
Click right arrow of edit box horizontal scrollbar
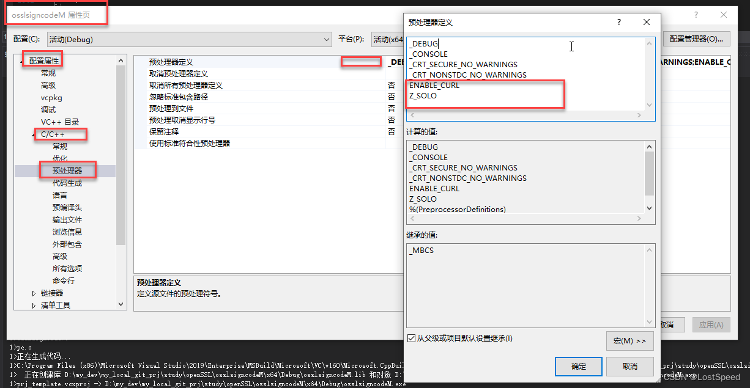tap(640, 115)
